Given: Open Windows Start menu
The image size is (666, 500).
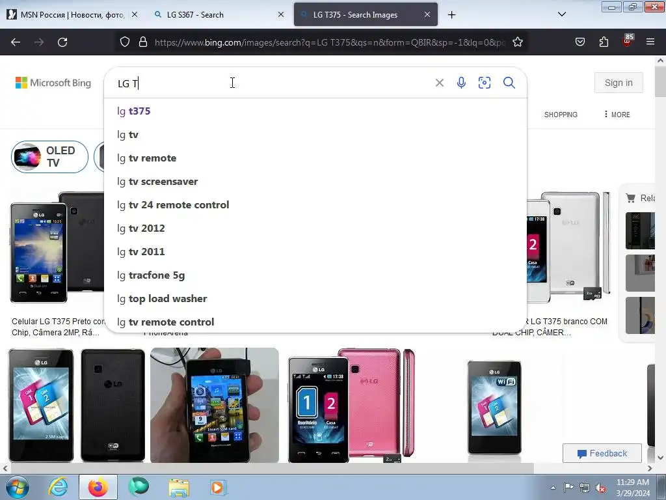Looking at the screenshot, I should (x=18, y=487).
